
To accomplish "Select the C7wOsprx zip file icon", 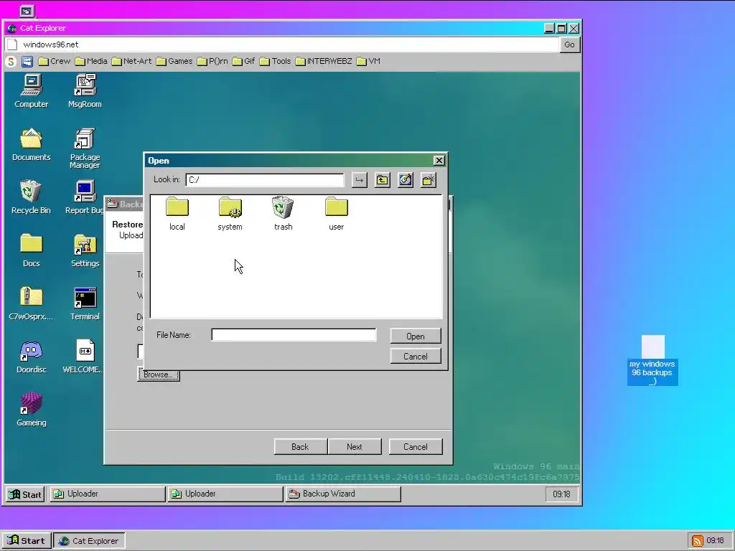I will [31, 303].
